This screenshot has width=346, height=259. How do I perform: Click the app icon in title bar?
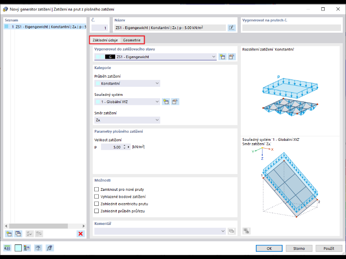5,9
